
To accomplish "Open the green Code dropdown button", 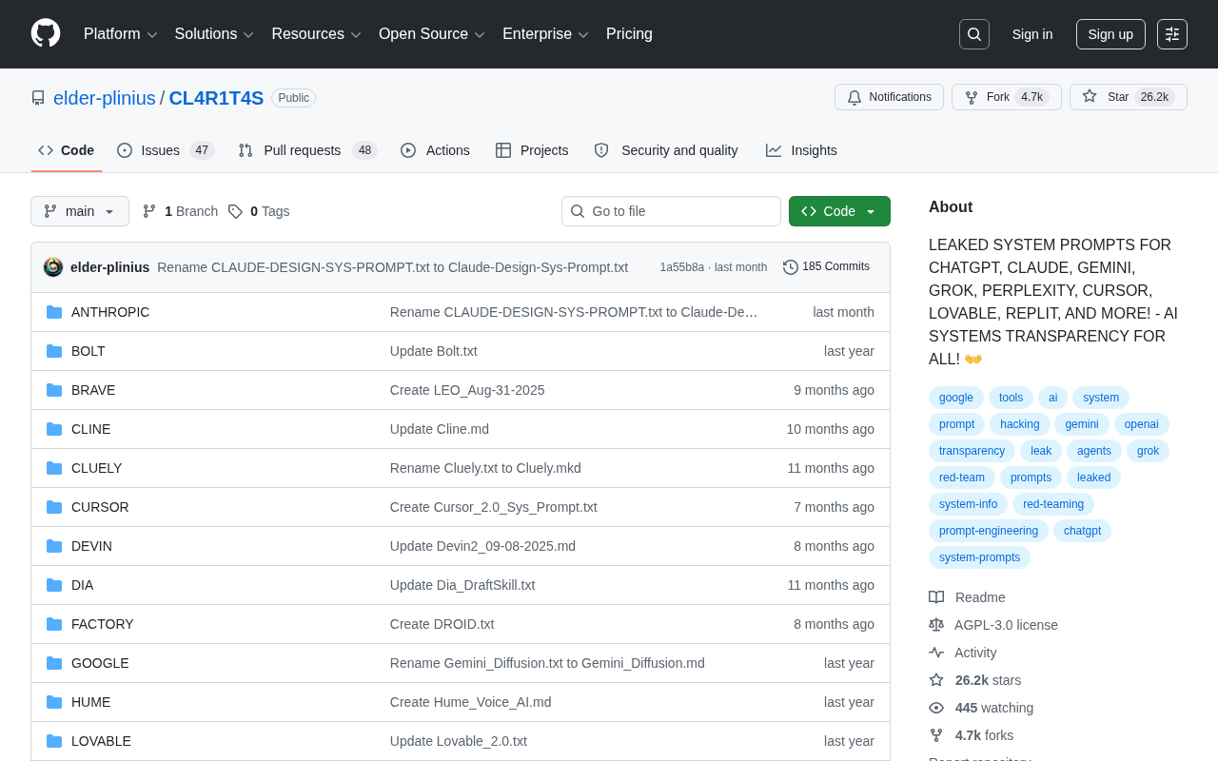I will pyautogui.click(x=839, y=211).
